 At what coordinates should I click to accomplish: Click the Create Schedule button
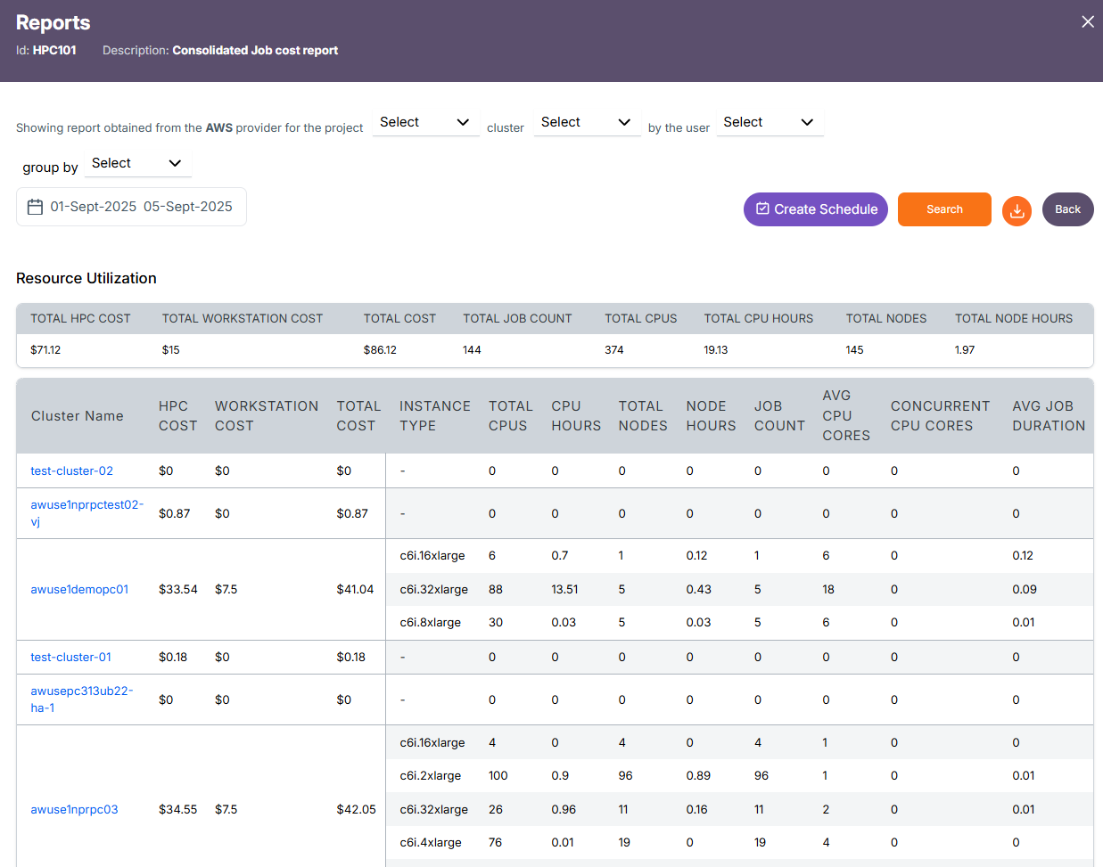[x=816, y=209]
